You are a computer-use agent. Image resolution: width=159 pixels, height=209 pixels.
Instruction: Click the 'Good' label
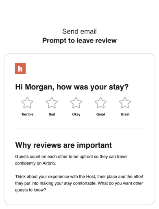tap(100, 114)
